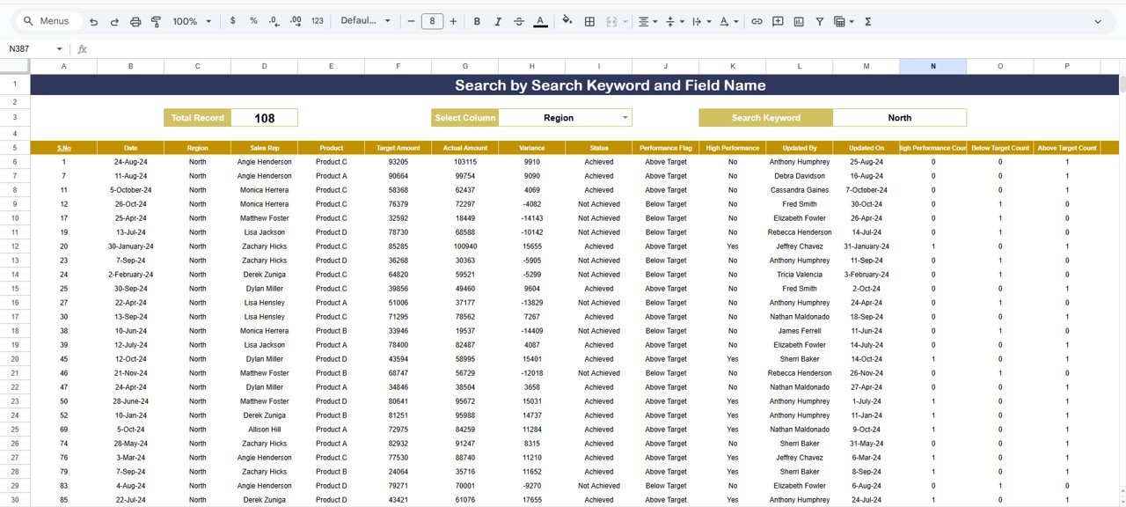1126x507 pixels.
Task: Click the Search Keyword input showing North
Action: (x=899, y=117)
